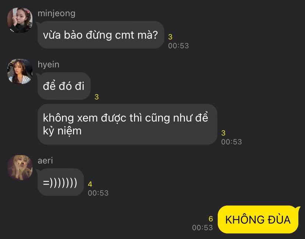305x239 pixels.
Task: Click unread count 3 beside minjeong's message
Action: click(x=170, y=37)
